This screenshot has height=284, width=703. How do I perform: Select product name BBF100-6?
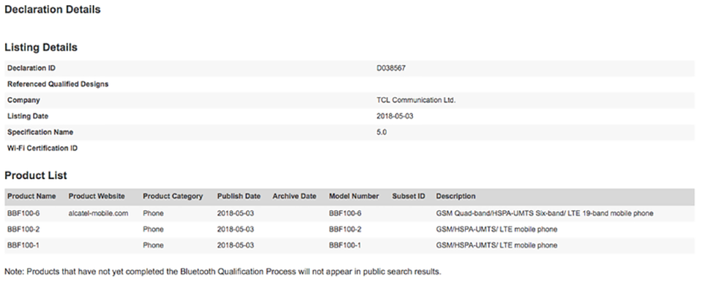pos(23,213)
